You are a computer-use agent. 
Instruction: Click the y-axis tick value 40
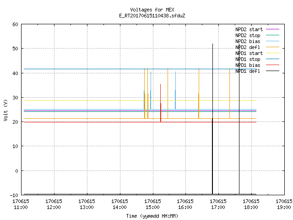[15, 73]
